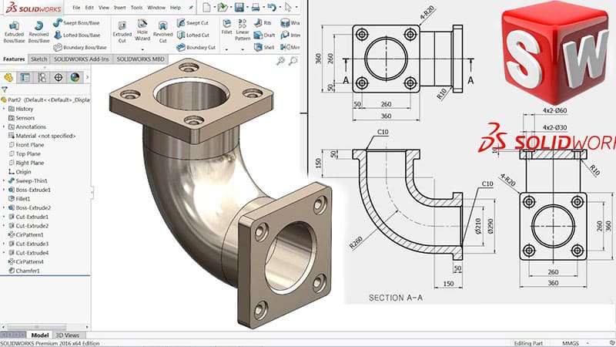Screen dimensions: 616x347
Task: Select the CirPattern1 feature
Action: tap(26, 235)
